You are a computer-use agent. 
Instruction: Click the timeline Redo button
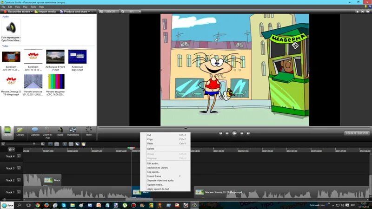point(57,144)
